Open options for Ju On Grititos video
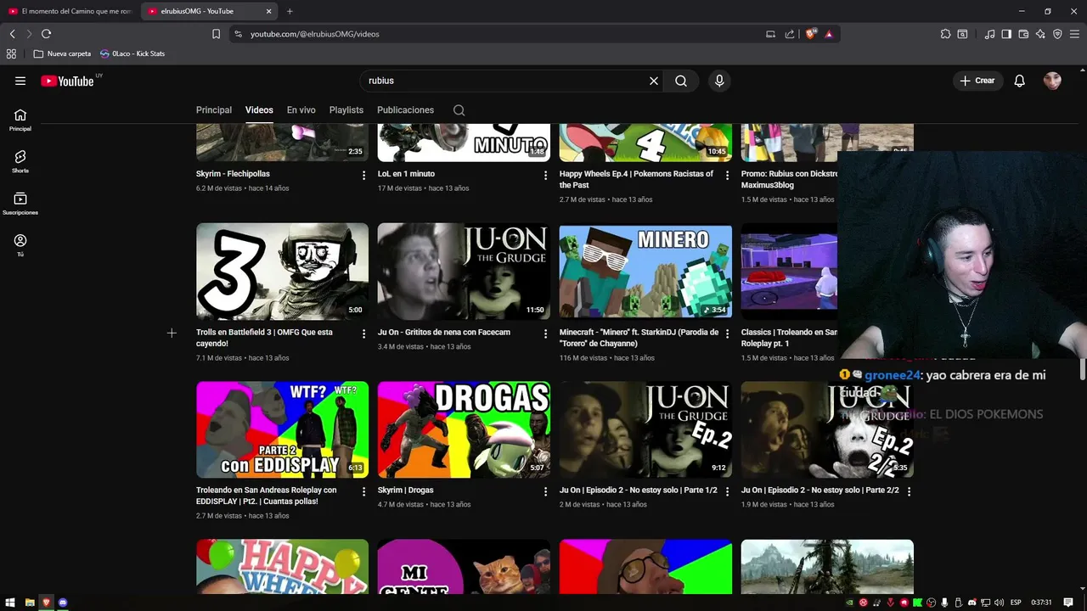The height and width of the screenshot is (611, 1087). (x=546, y=334)
